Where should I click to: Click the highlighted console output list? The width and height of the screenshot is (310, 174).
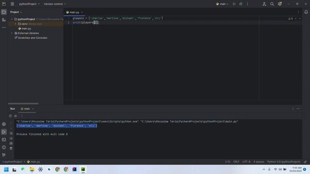[x=57, y=126]
